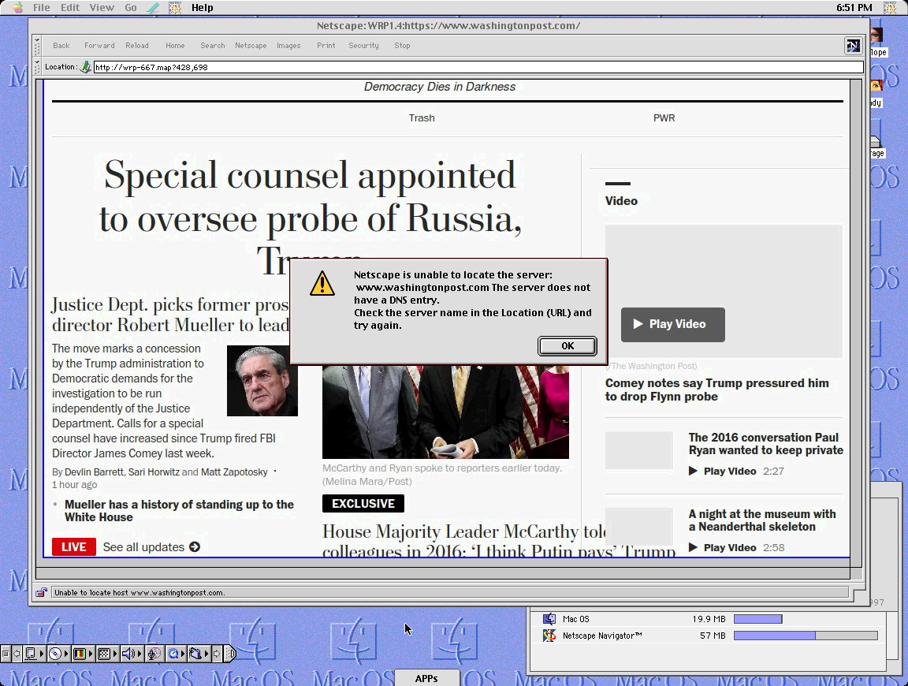Click the 'Special counsel appointed' headline
This screenshot has width=908, height=686.
311,216
